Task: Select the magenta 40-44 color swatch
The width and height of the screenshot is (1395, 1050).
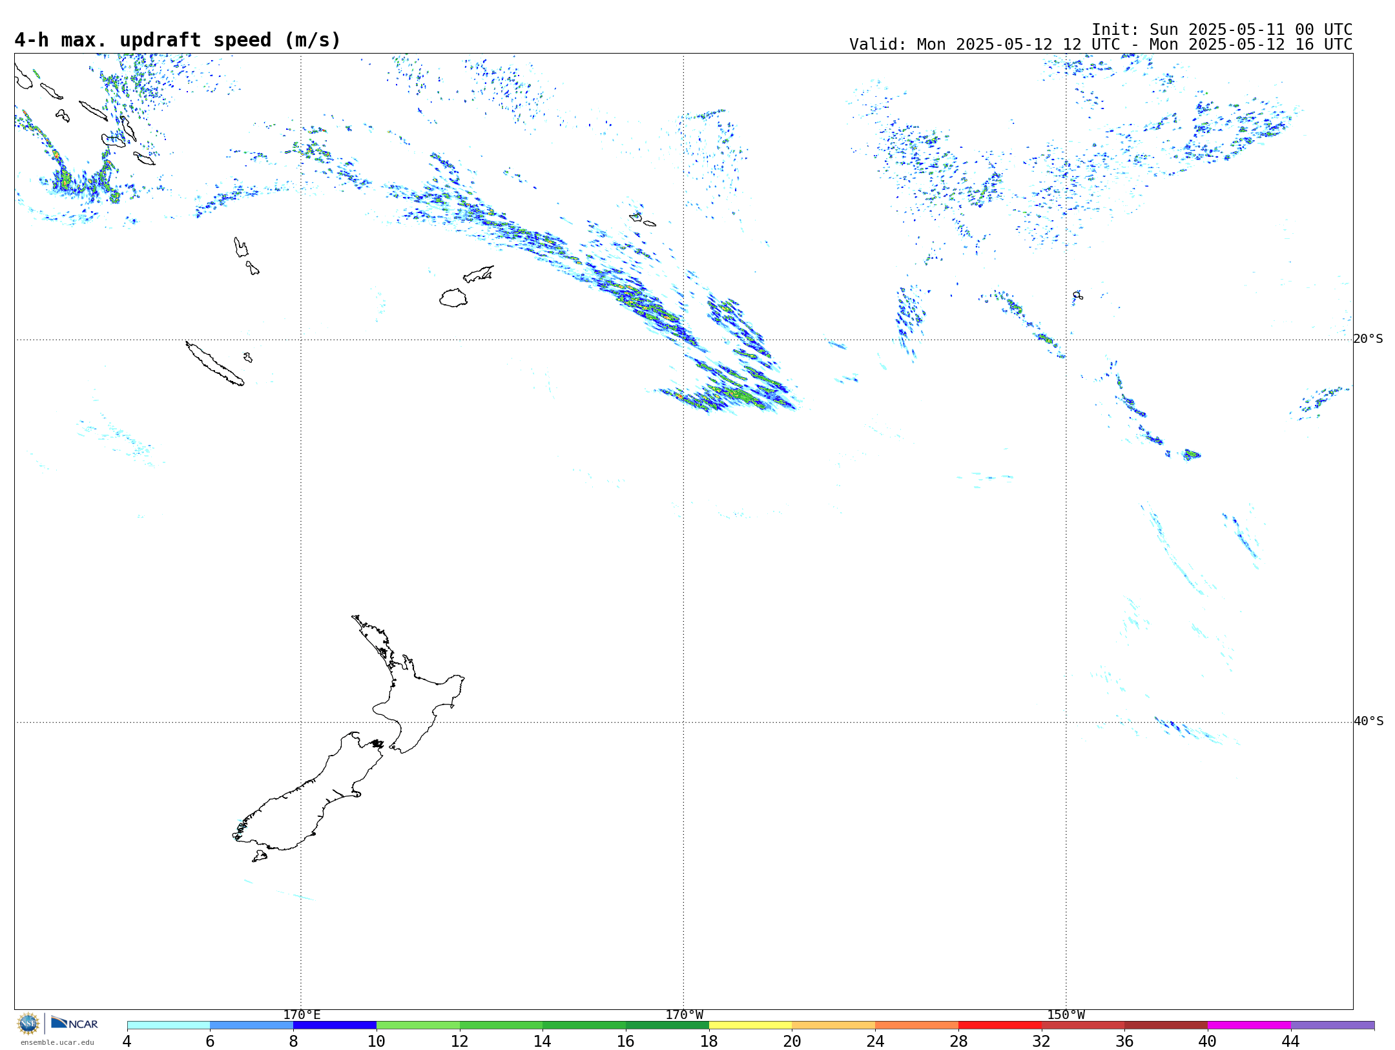Action: tap(1249, 1025)
